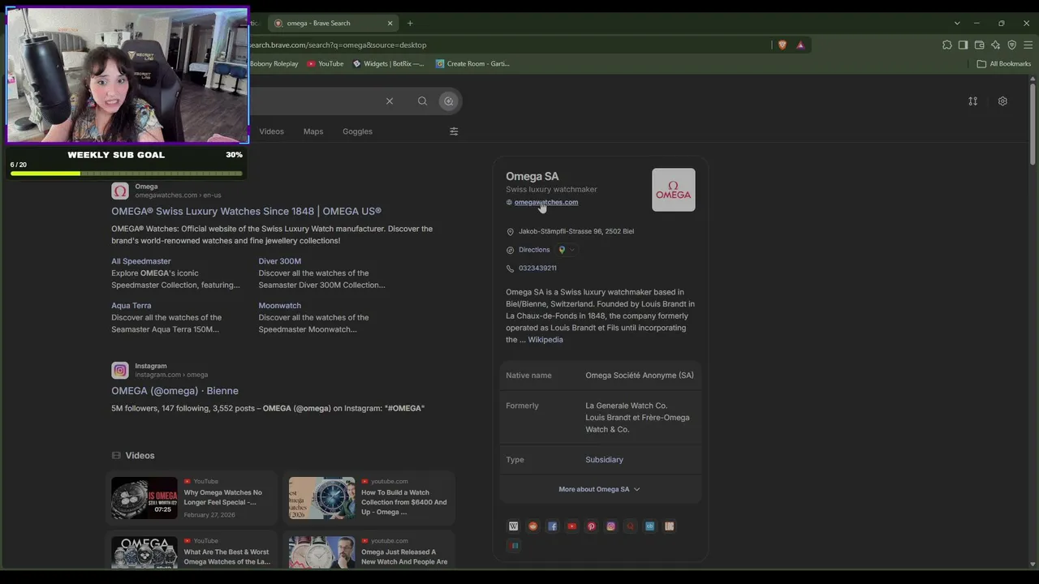Click the phone number 0323439211
Image resolution: width=1039 pixels, height=584 pixels.
click(537, 268)
